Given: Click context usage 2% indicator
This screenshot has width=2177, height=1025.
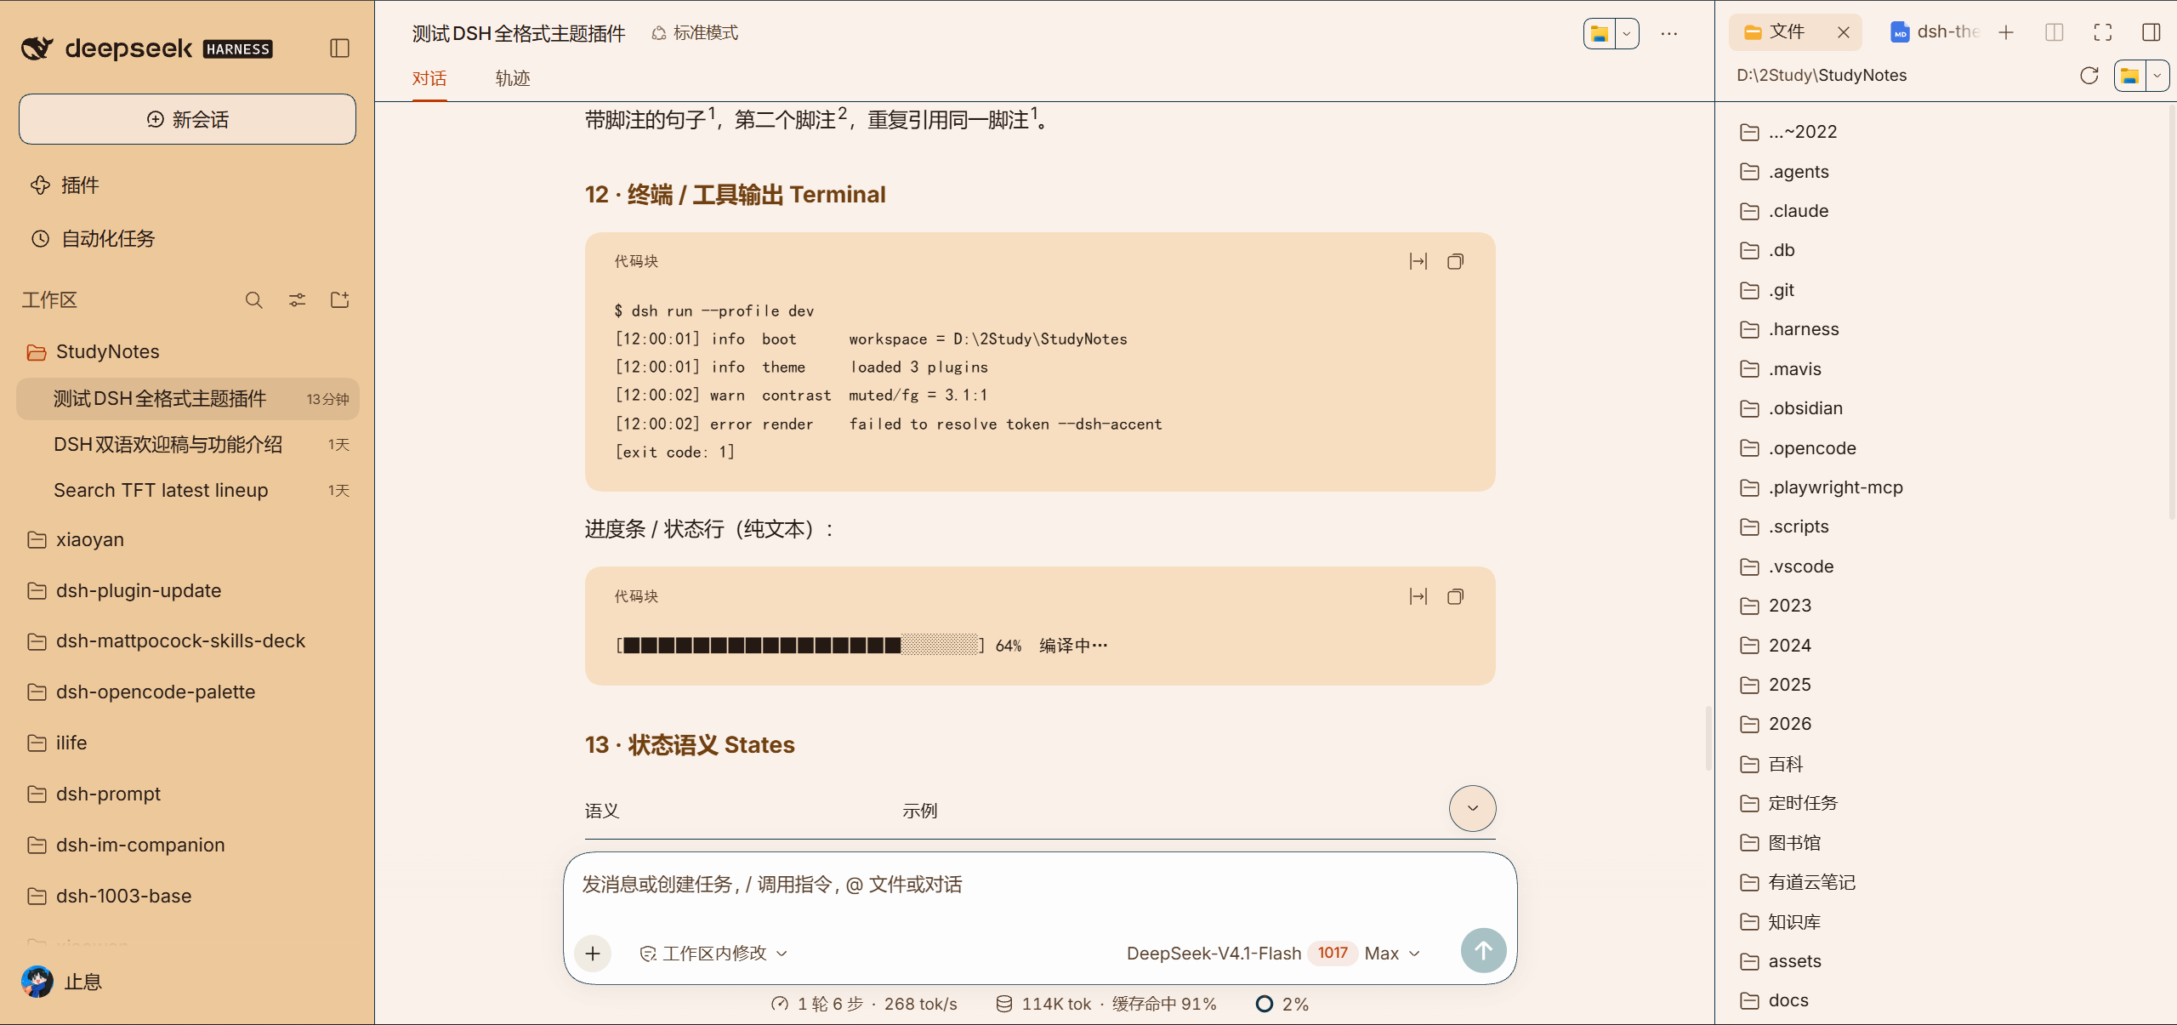Looking at the screenshot, I should (1282, 1005).
